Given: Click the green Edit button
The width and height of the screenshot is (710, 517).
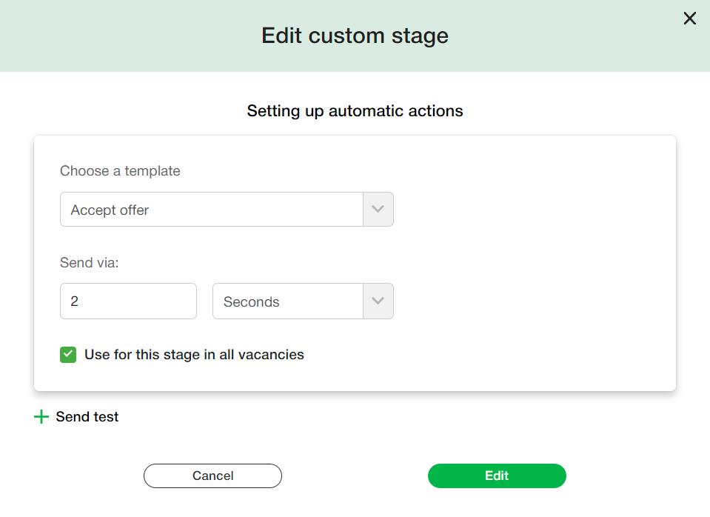Looking at the screenshot, I should point(497,476).
